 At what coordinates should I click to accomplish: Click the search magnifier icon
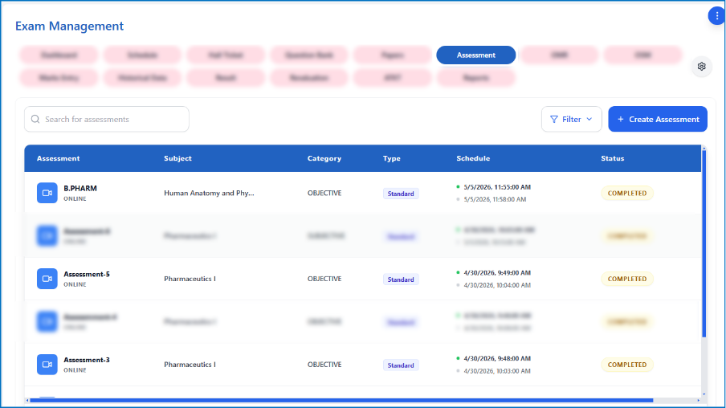click(x=35, y=119)
